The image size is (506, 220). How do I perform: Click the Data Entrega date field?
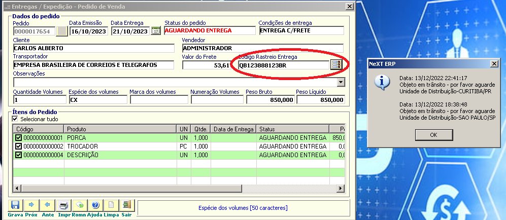[x=131, y=31]
